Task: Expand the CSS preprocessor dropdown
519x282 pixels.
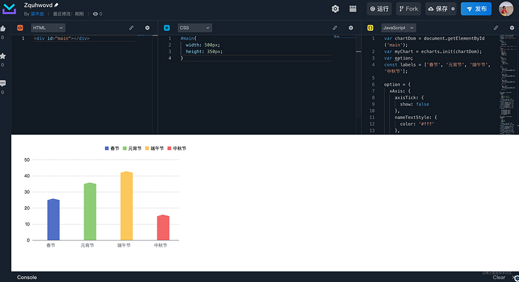Action: coord(194,28)
